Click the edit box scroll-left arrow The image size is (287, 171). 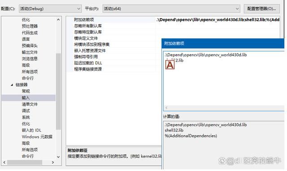click(166, 108)
